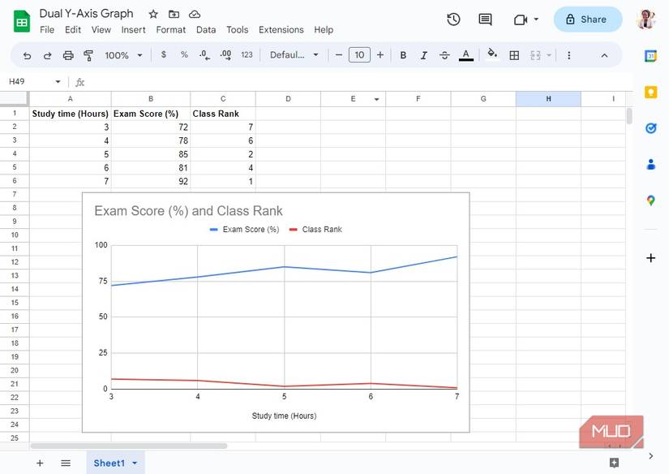Screen dimensions: 669x474
Task: Undo the last action
Action: point(27,54)
